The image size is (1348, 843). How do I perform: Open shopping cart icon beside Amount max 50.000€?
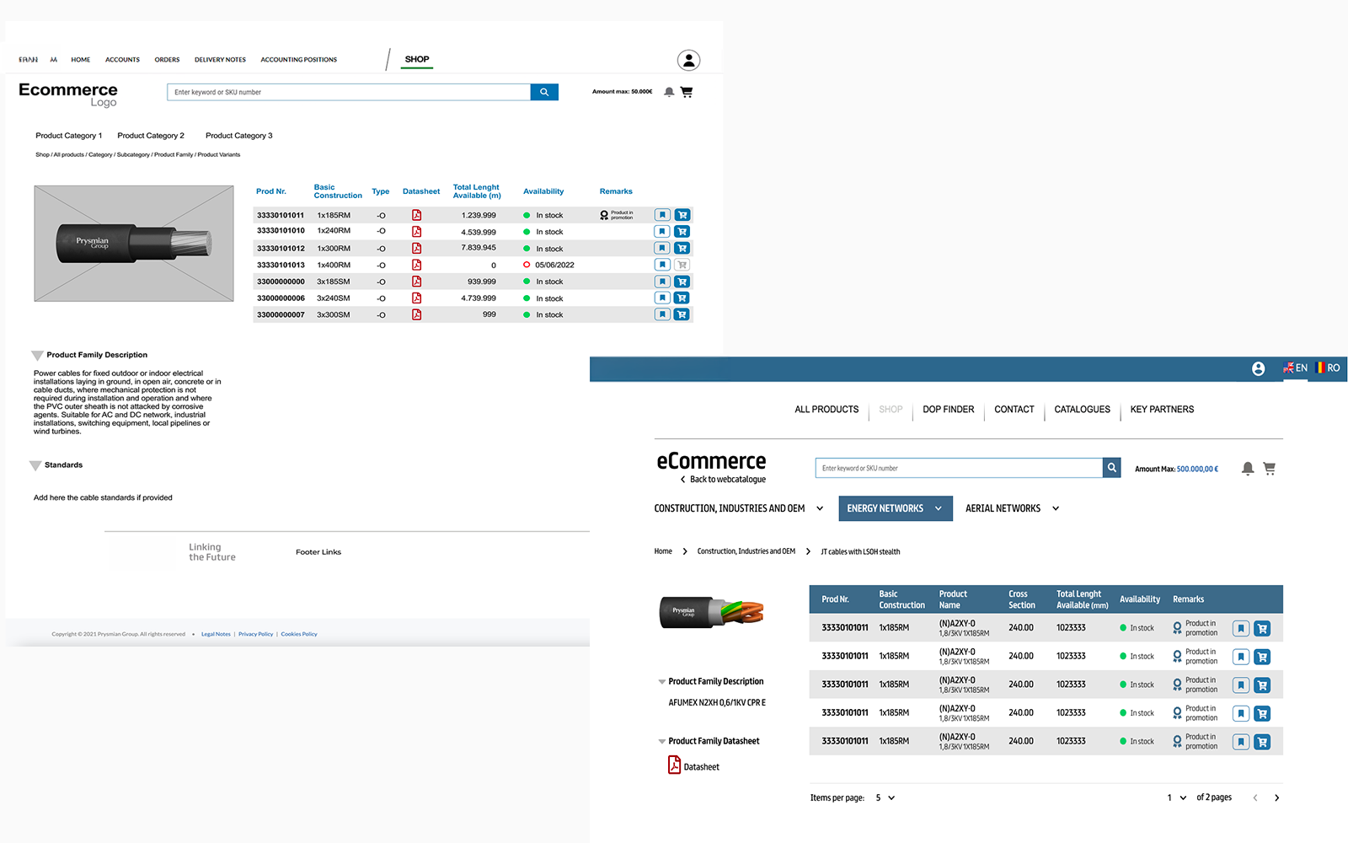coord(687,92)
